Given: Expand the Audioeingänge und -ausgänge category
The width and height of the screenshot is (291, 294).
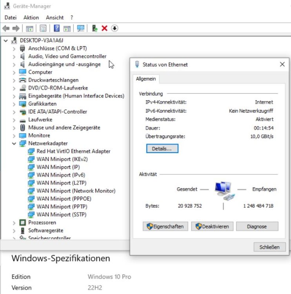Looking at the screenshot, I should click(14, 65).
